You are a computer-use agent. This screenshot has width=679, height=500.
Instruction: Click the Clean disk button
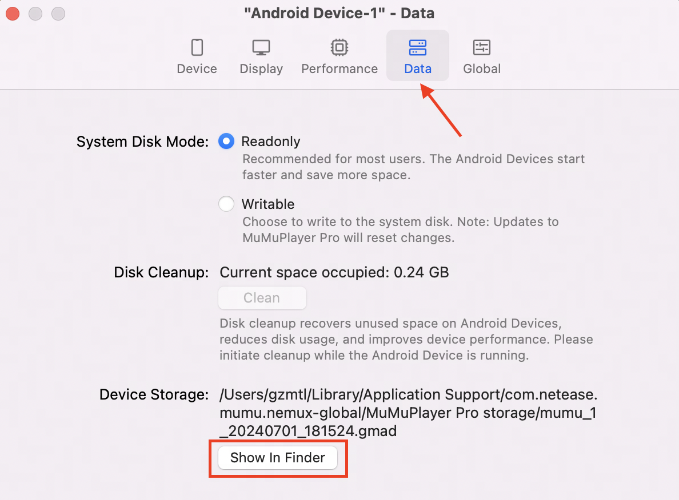pyautogui.click(x=262, y=297)
